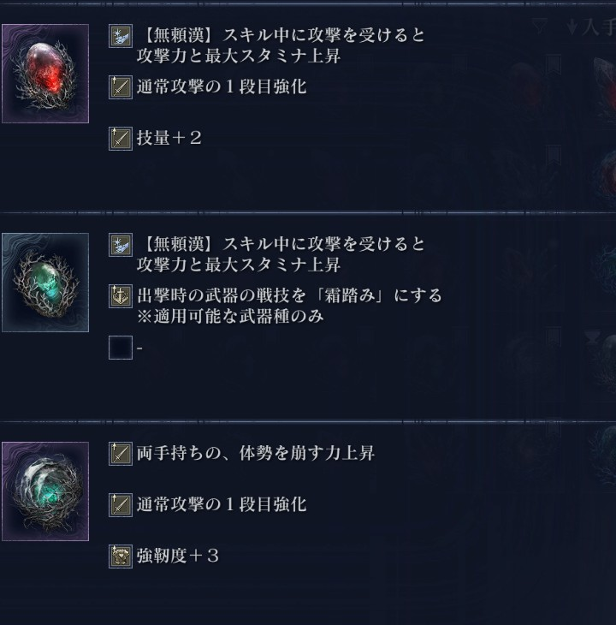Click skill icon in the green relic's 無頼漢 row
This screenshot has height=625, width=616.
click(x=121, y=245)
